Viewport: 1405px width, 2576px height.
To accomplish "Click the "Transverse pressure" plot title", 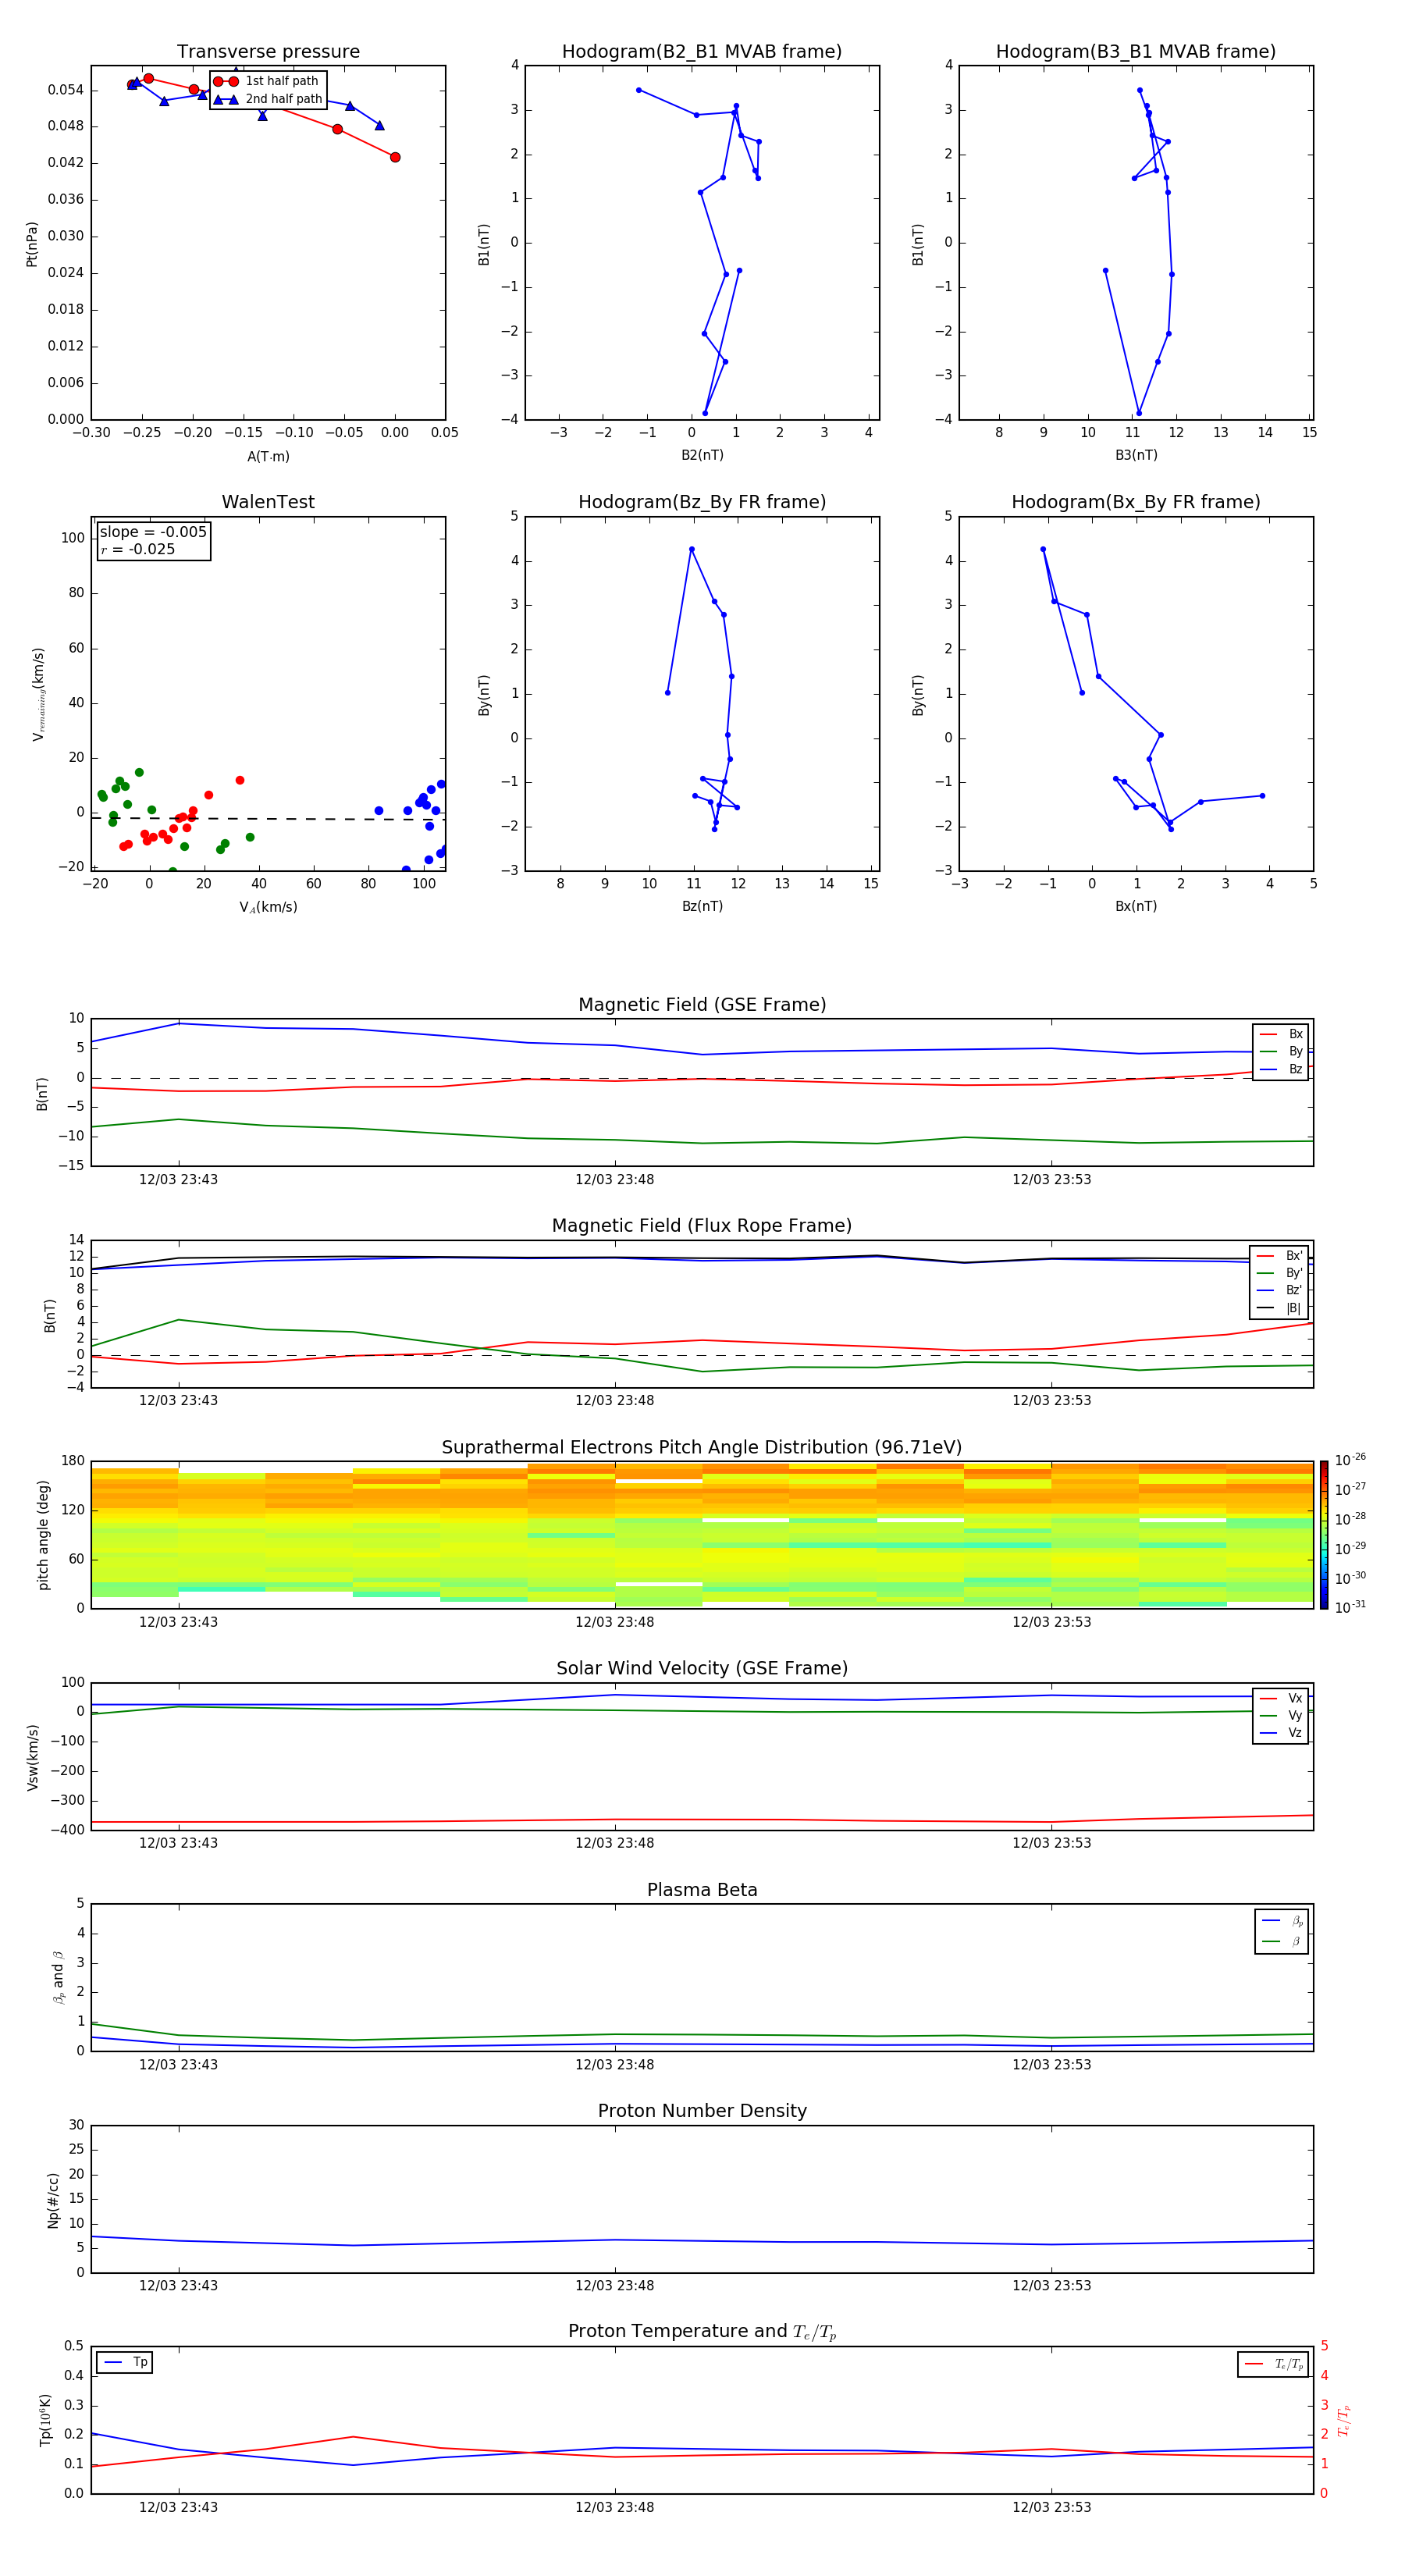I will [x=268, y=52].
